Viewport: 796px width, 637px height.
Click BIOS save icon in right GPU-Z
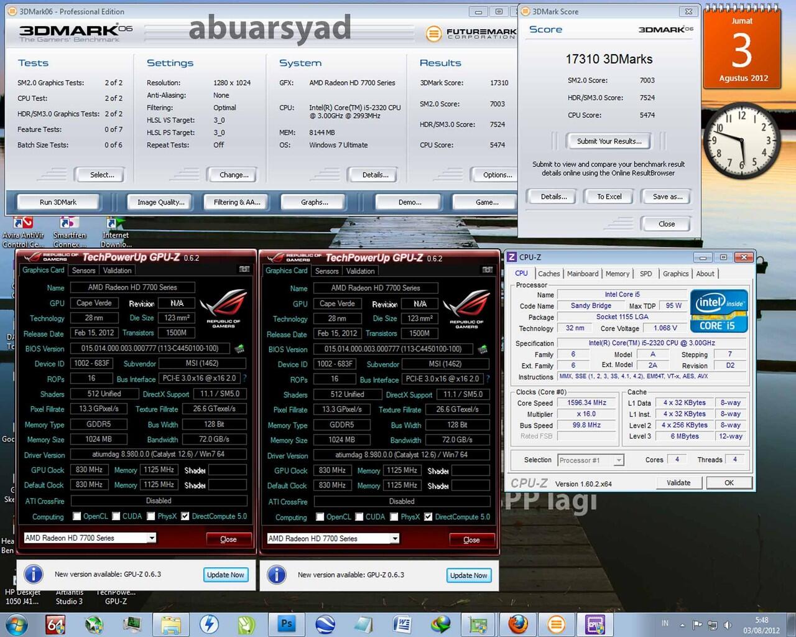[x=483, y=350]
